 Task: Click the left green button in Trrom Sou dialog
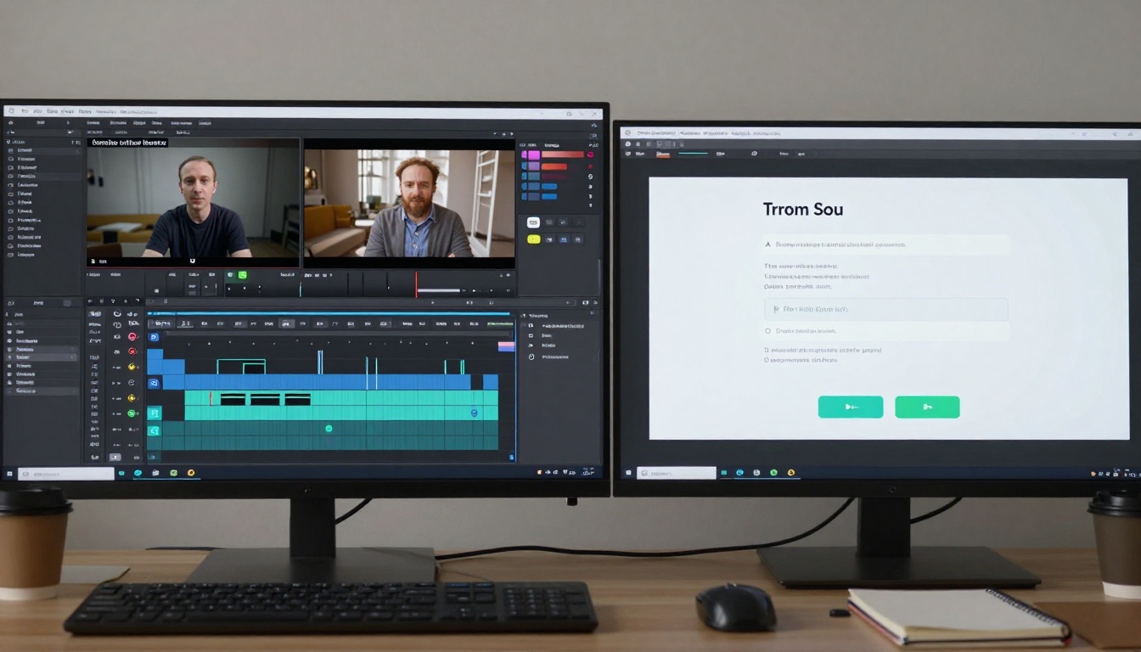click(x=851, y=407)
